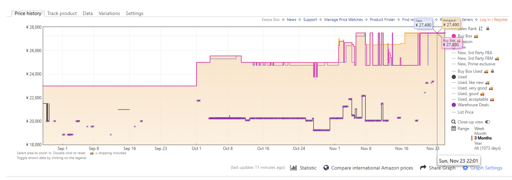This screenshot has width=512, height=180.
Task: Choose the Year range option
Action: click(478, 143)
